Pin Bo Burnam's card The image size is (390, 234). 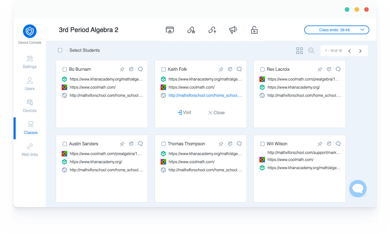(122, 70)
